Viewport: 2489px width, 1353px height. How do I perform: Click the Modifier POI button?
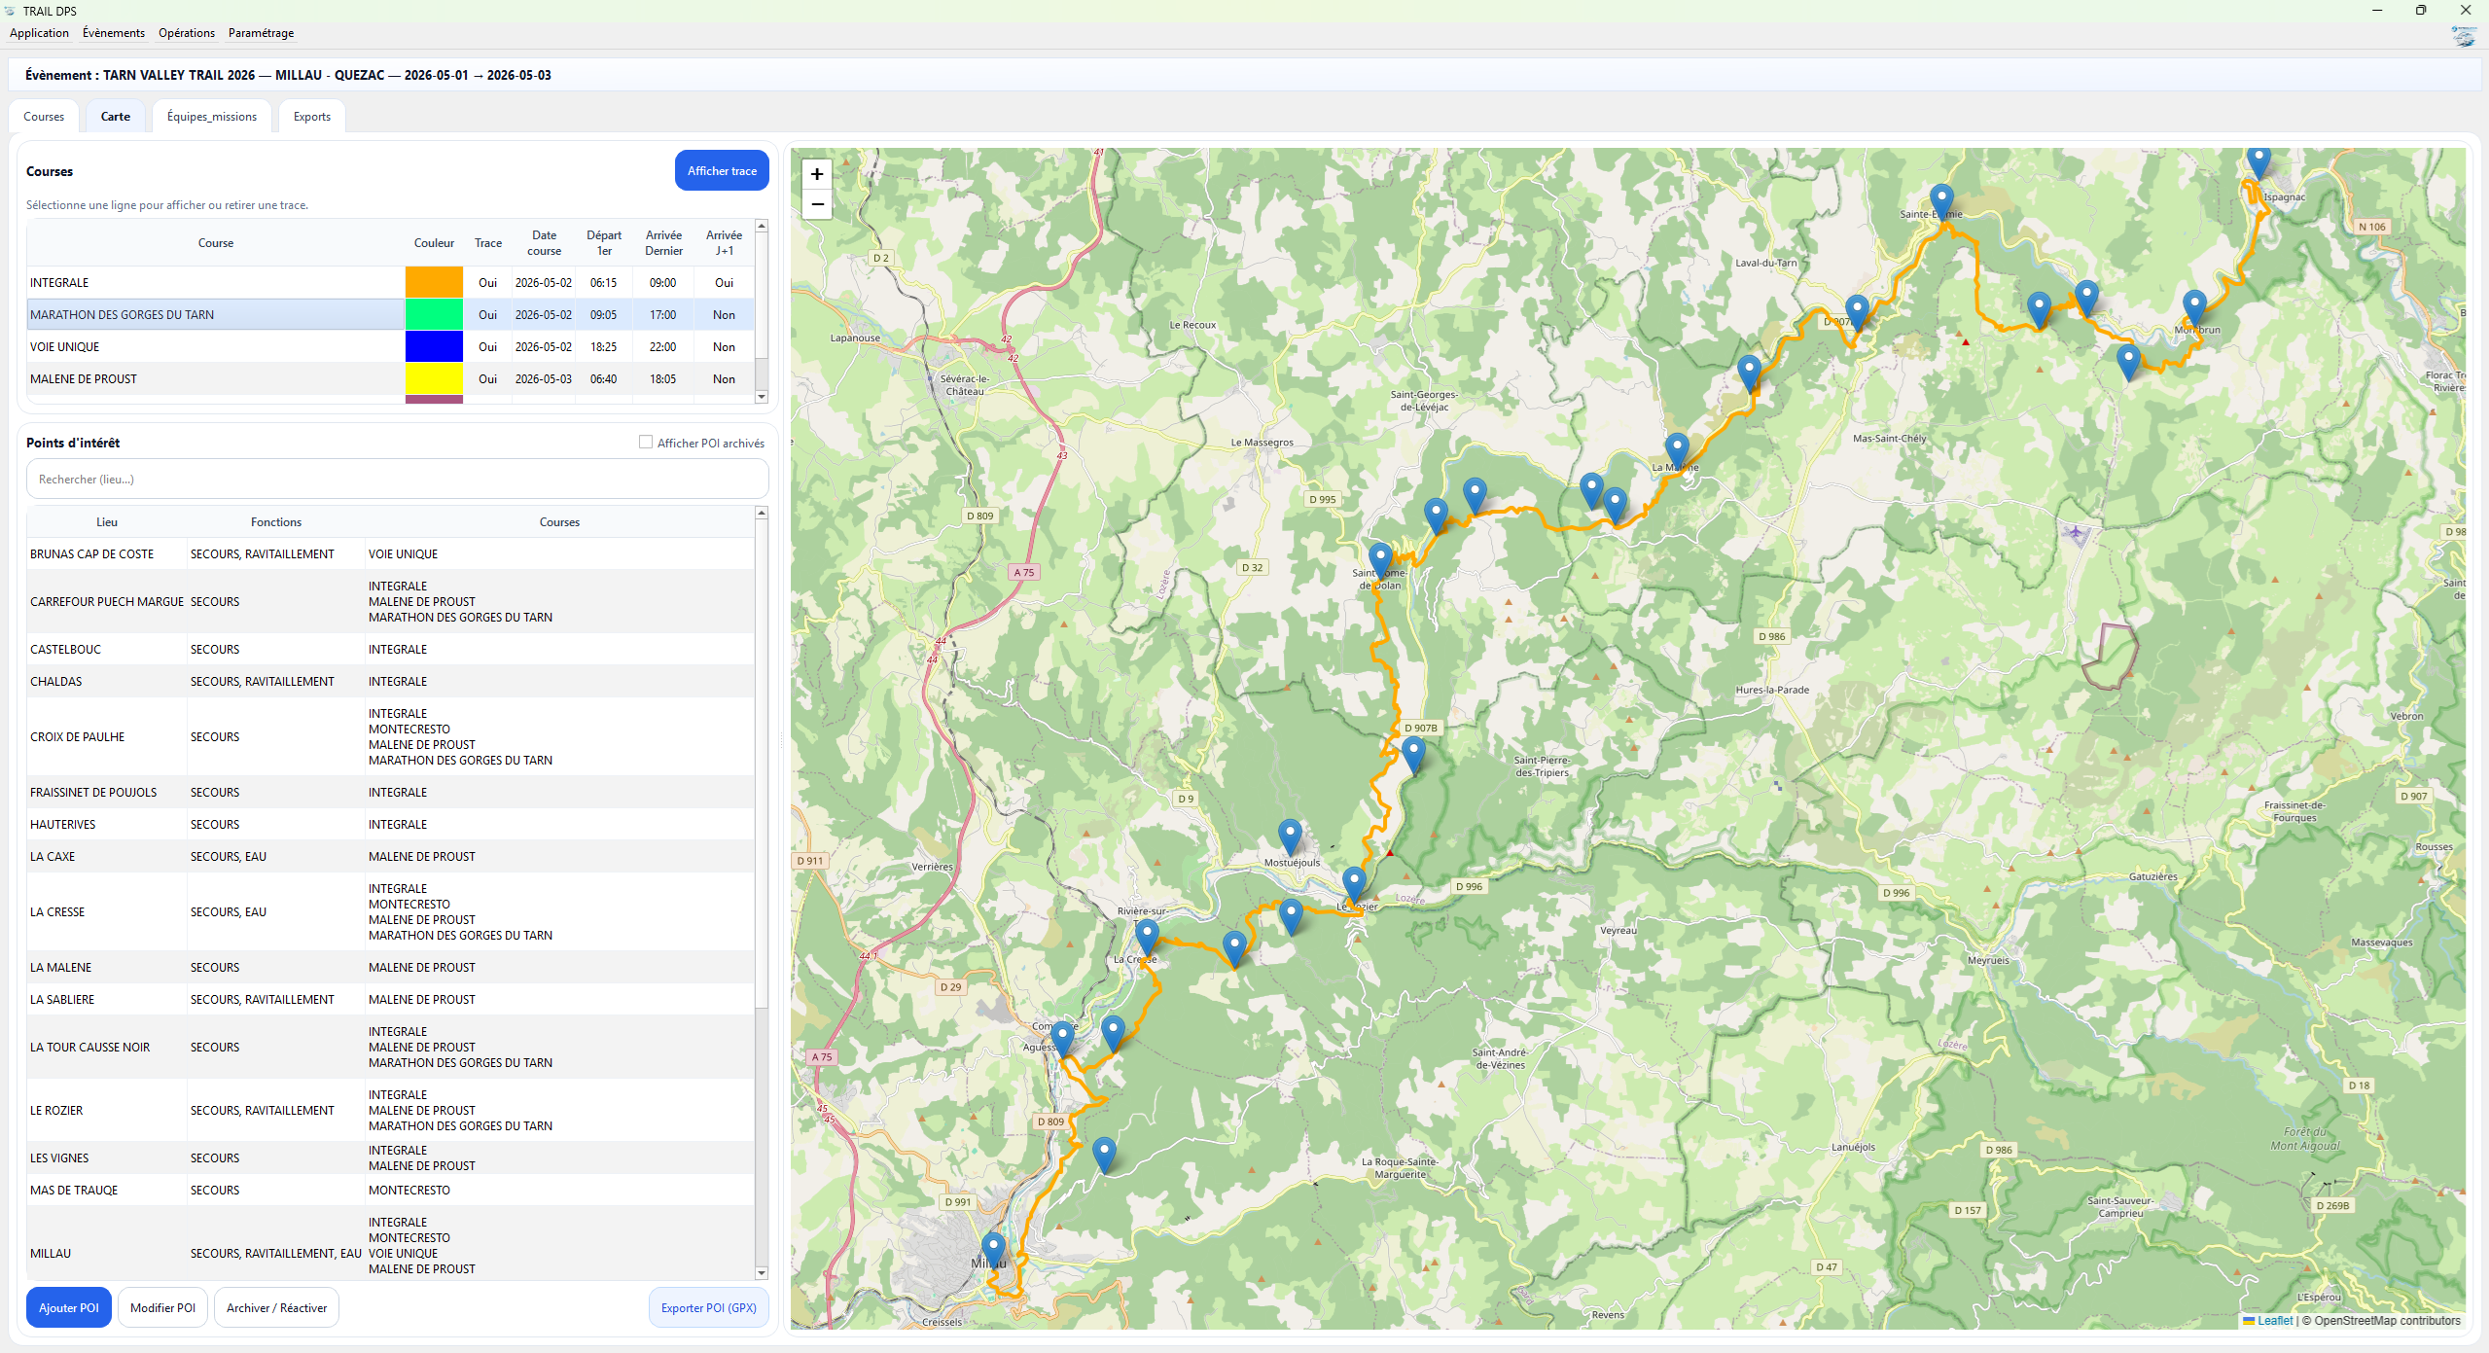(162, 1307)
